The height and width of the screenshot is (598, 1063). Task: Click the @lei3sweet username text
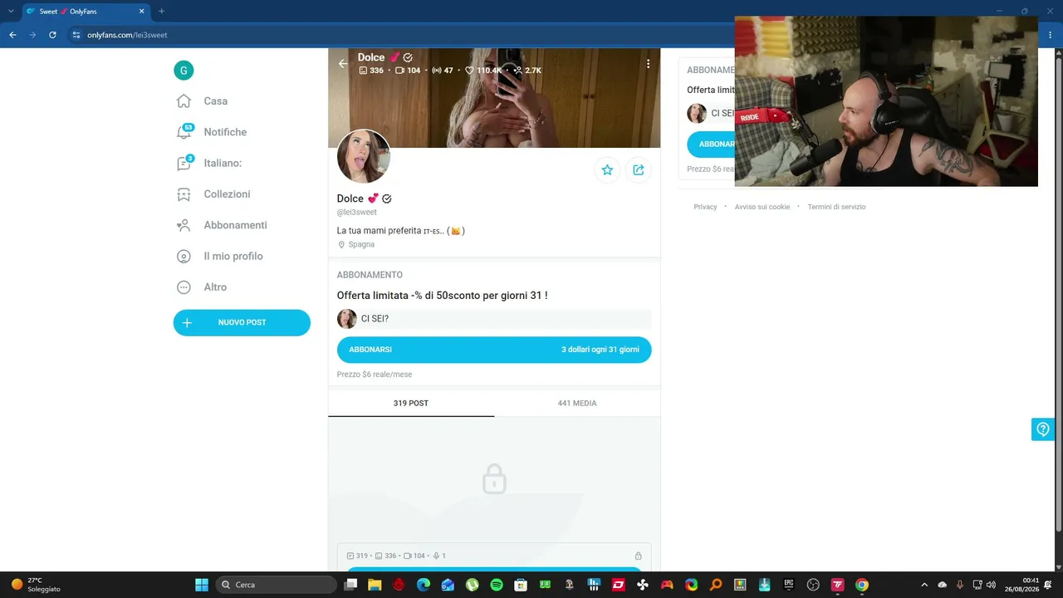357,213
